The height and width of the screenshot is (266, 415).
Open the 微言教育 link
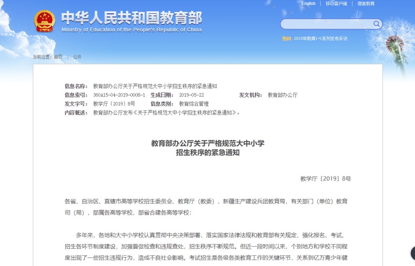click(x=366, y=3)
